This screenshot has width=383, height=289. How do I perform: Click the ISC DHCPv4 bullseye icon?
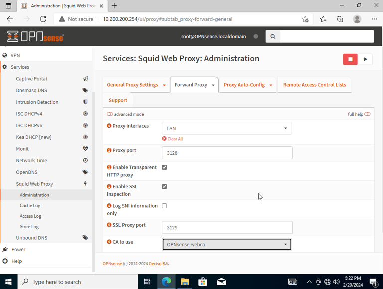pyautogui.click(x=85, y=114)
